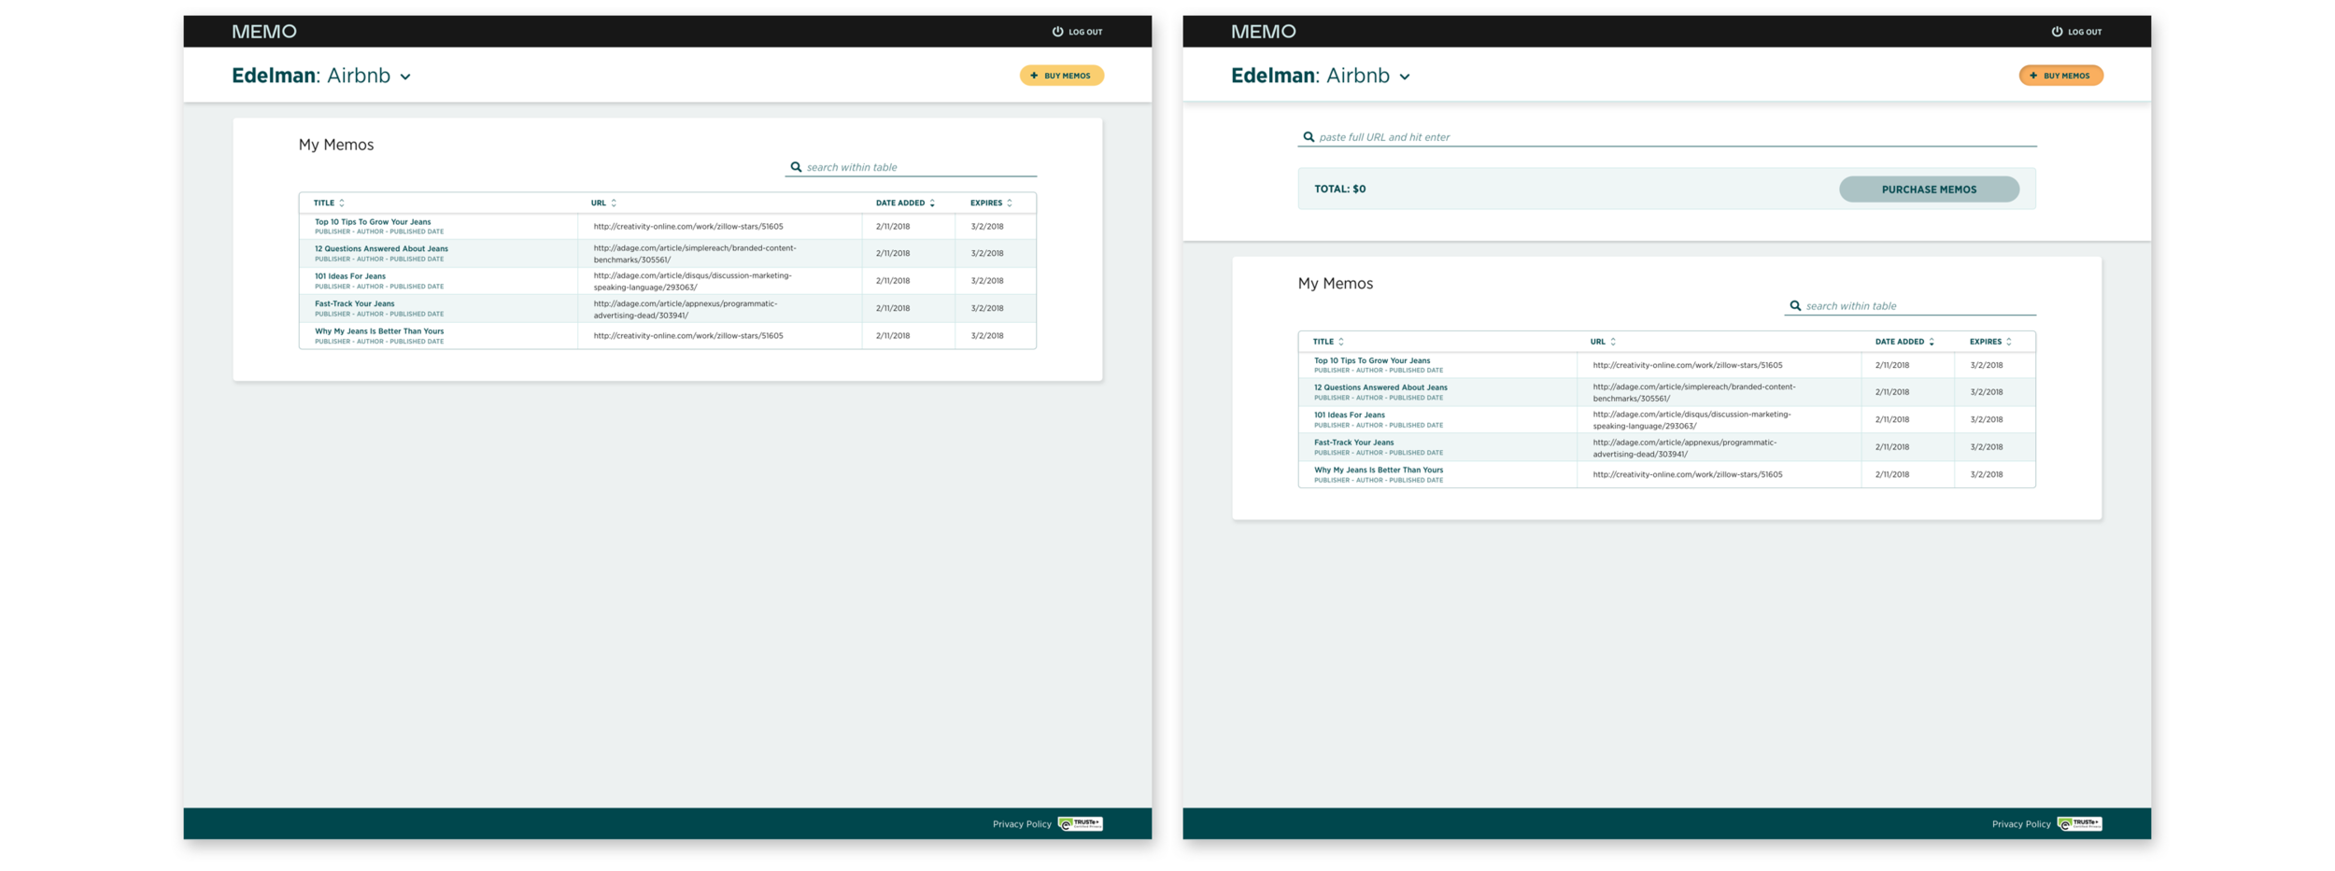Click Purchase Memos button
2335x871 pixels.
click(x=1929, y=190)
